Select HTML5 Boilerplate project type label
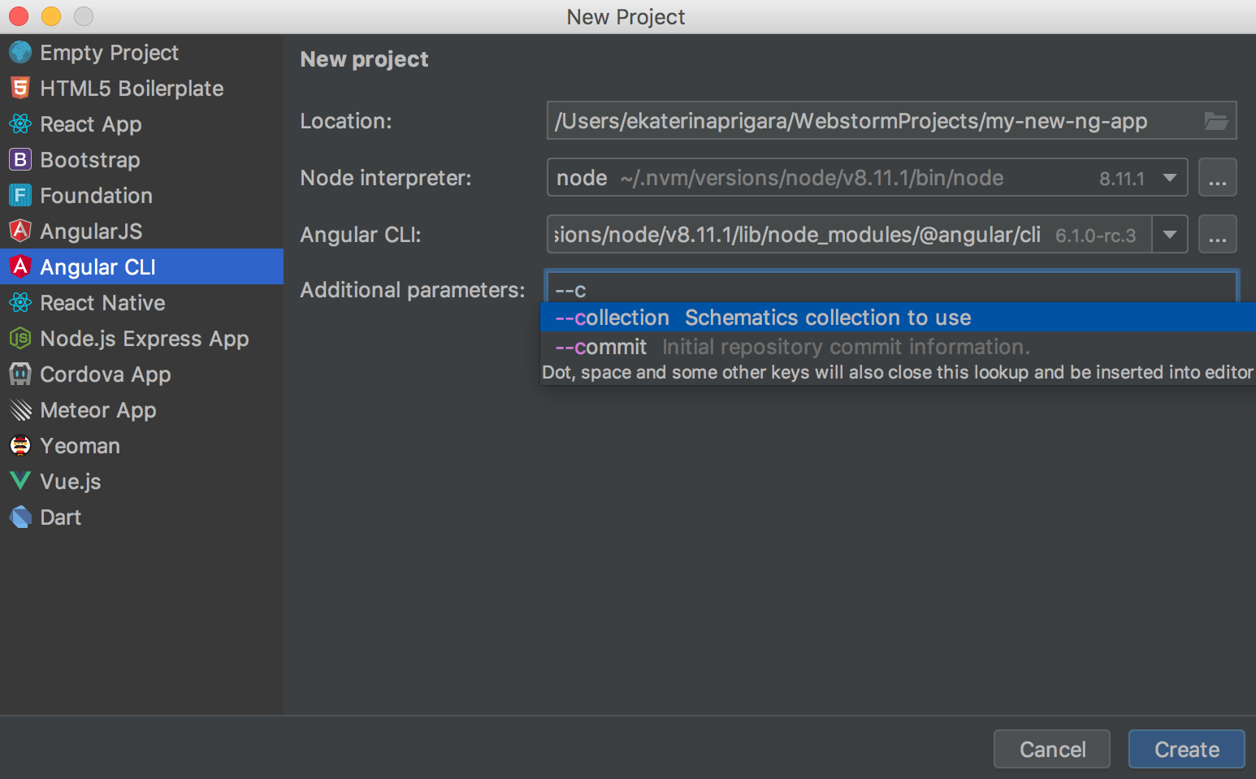This screenshot has width=1256, height=779. click(x=132, y=89)
